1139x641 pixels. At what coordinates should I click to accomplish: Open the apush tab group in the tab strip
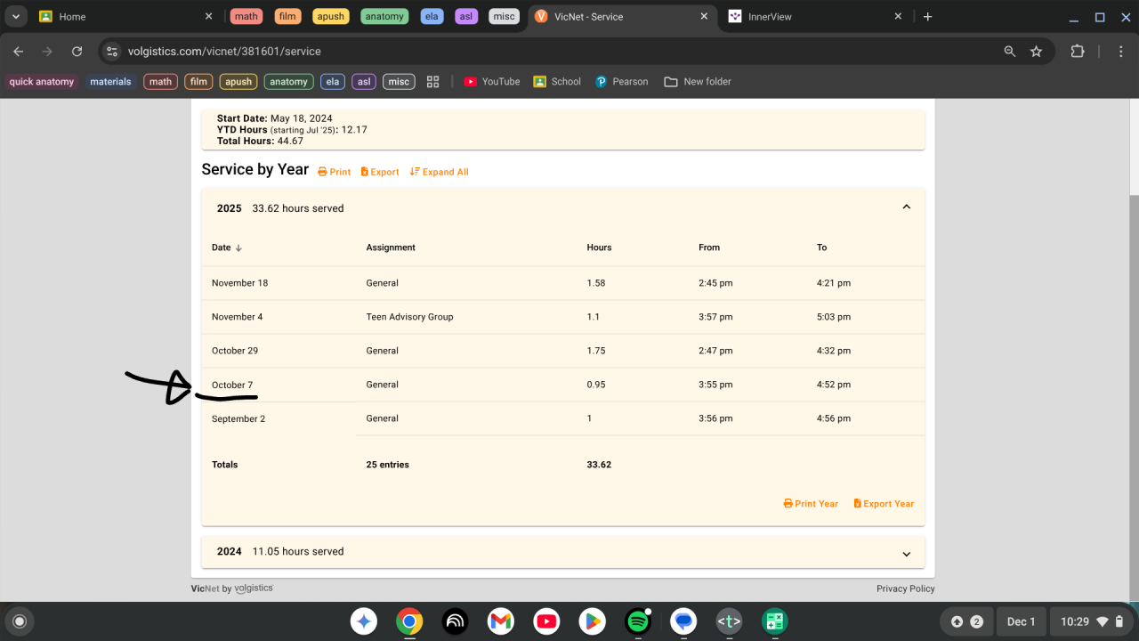coord(331,16)
